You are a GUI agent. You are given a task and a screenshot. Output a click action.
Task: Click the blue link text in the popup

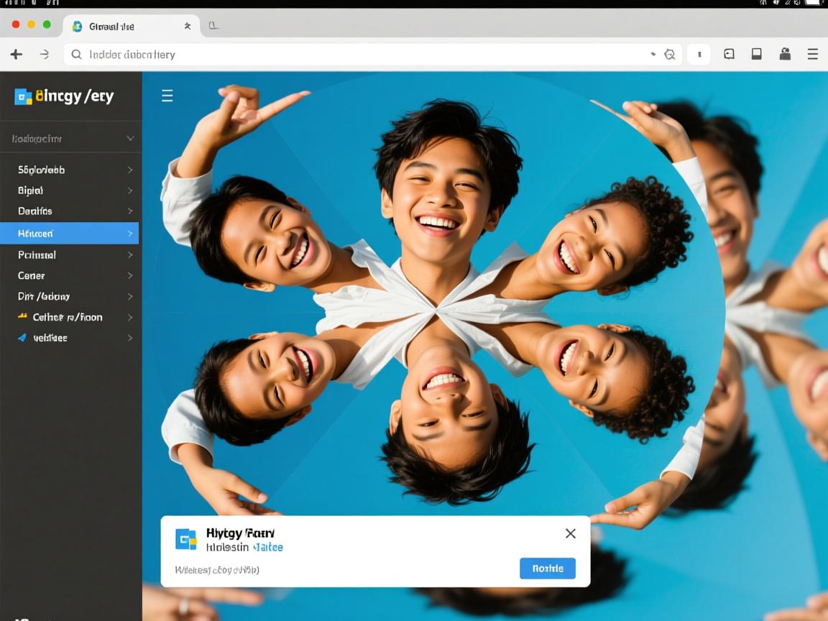[267, 548]
